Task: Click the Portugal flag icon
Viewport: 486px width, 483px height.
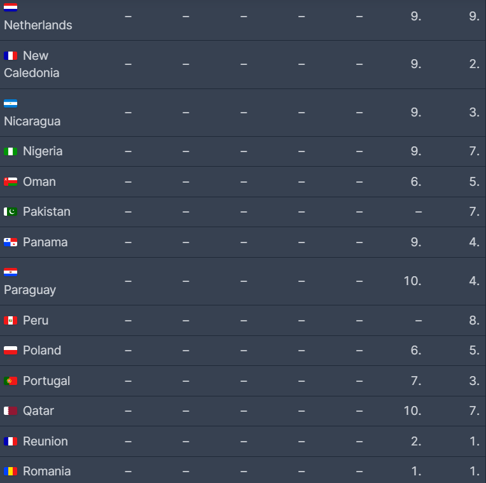Action: click(x=10, y=381)
